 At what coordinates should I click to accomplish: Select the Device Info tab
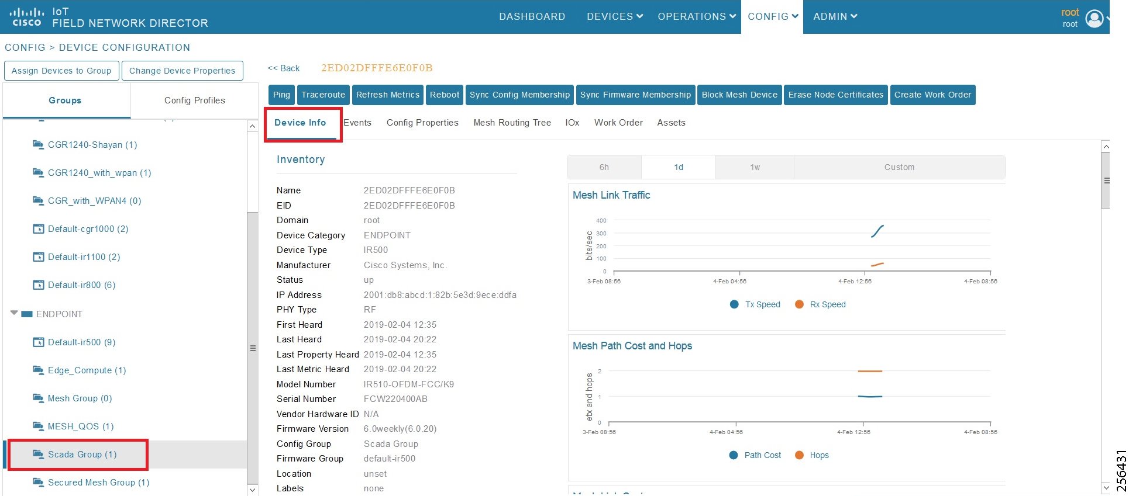coord(300,123)
